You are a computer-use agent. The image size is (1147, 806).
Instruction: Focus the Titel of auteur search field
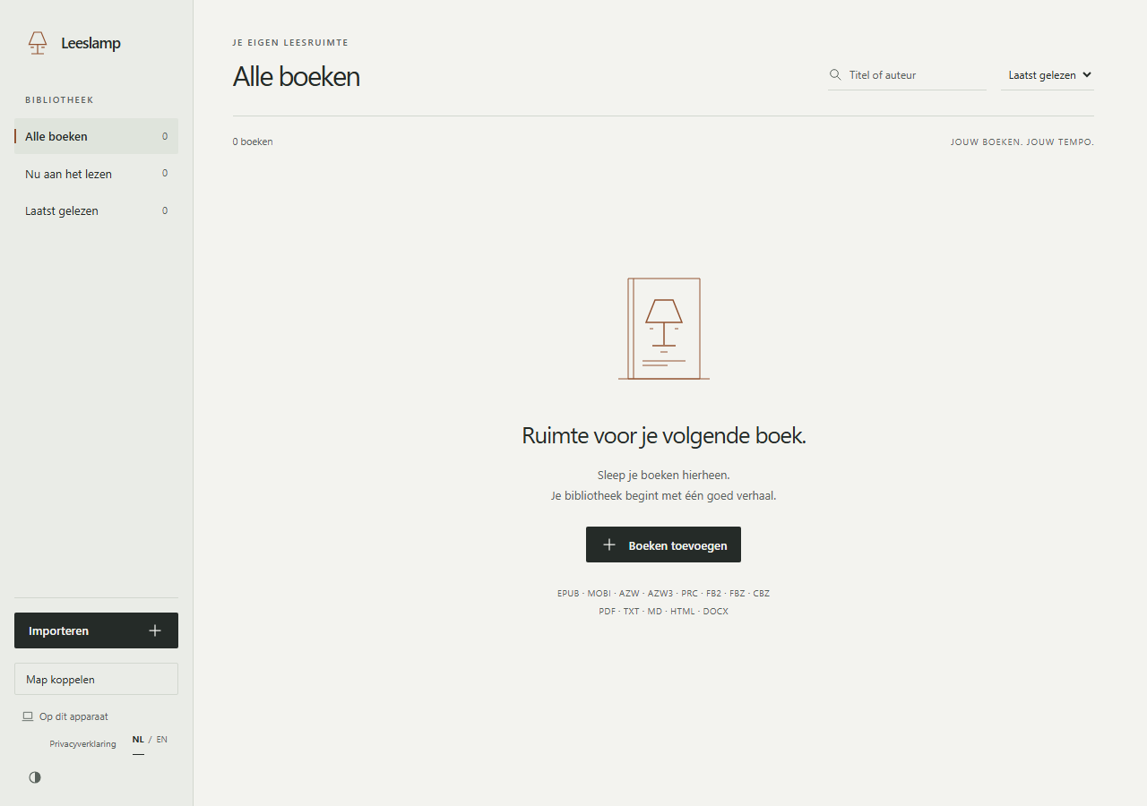(x=907, y=75)
